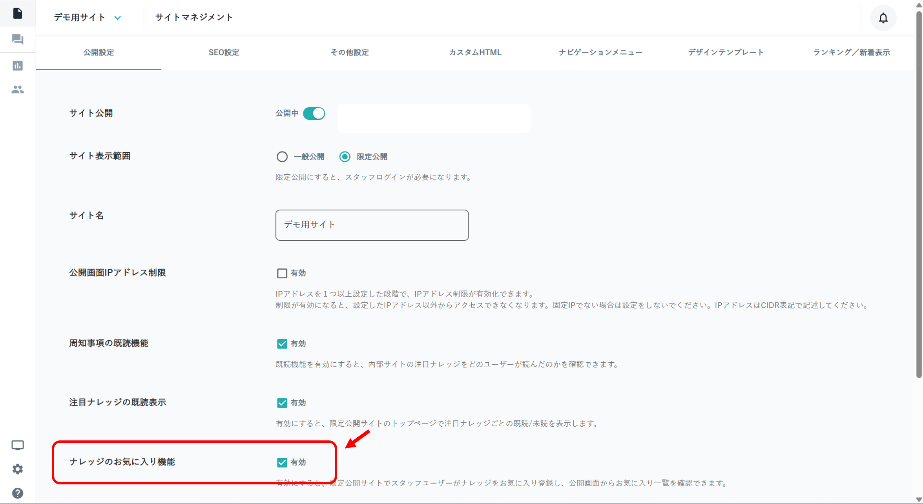This screenshot has width=923, height=504.
Task: Click the サイトマネジメント header title
Action: pyautogui.click(x=194, y=17)
